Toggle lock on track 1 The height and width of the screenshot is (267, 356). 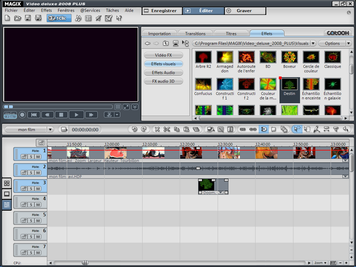[24, 156]
